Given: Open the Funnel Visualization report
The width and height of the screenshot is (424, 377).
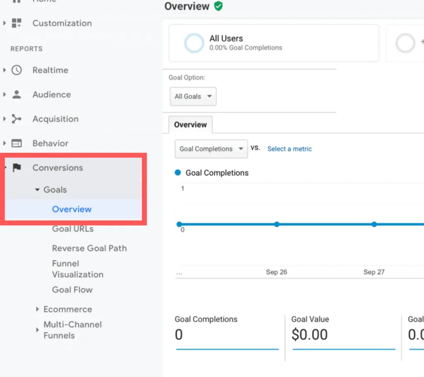Looking at the screenshot, I should [77, 269].
